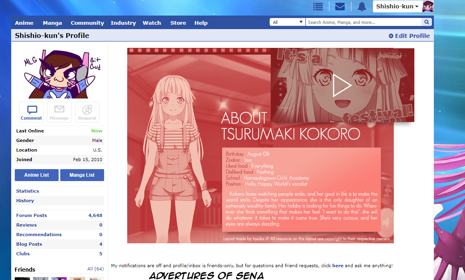
Task: Click the 'ABOUT TSURUMAKI KOKORO' banner title
Action: pyautogui.click(x=290, y=126)
